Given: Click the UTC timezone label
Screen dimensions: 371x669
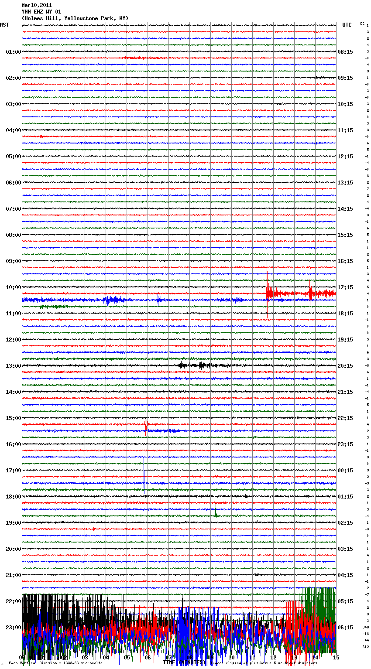Looking at the screenshot, I should [347, 25].
